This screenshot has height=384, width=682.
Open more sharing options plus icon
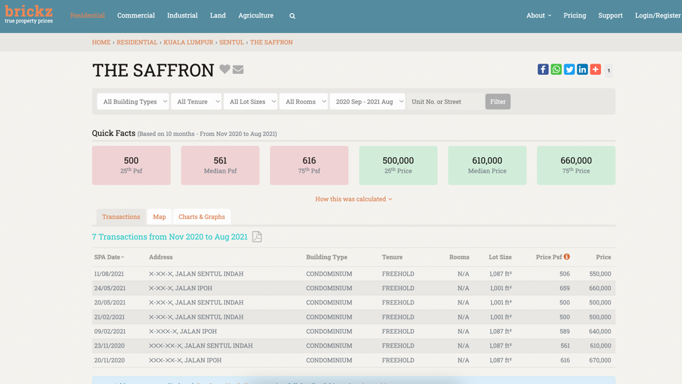pyautogui.click(x=596, y=69)
